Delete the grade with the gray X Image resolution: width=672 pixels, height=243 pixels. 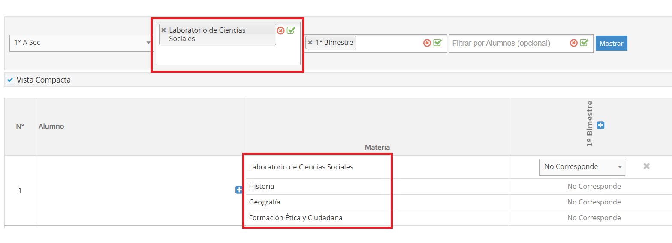click(646, 166)
